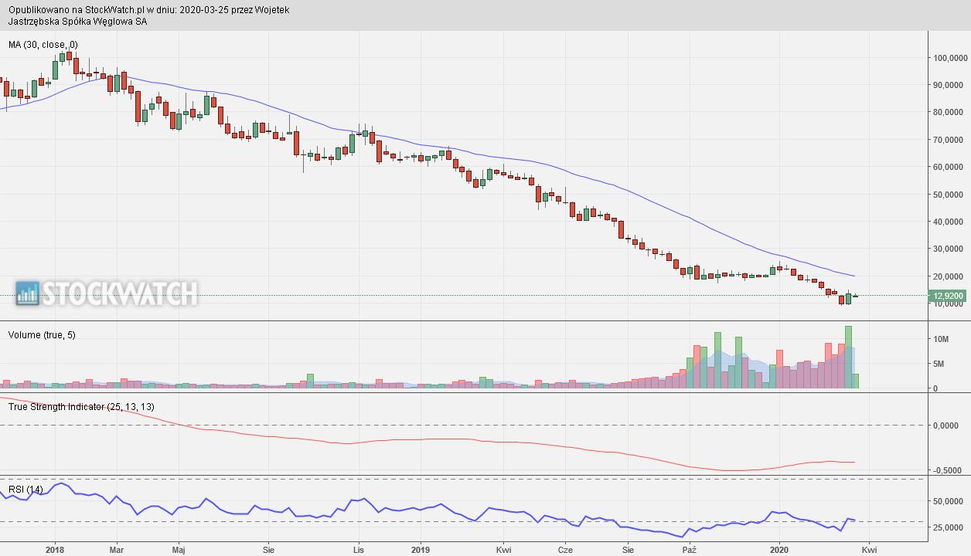Click the StockWatch bar-chart logo icon
This screenshot has height=556, width=971.
click(x=27, y=293)
